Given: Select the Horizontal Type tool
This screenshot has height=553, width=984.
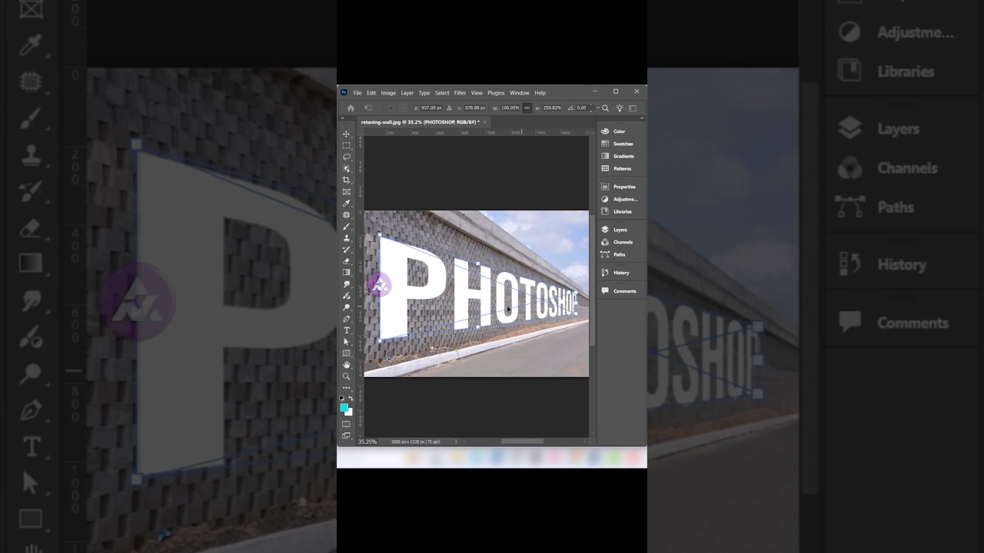Looking at the screenshot, I should tap(347, 330).
